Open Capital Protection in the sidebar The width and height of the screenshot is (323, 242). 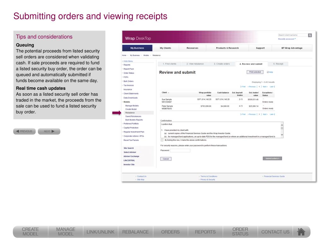pos(131,128)
